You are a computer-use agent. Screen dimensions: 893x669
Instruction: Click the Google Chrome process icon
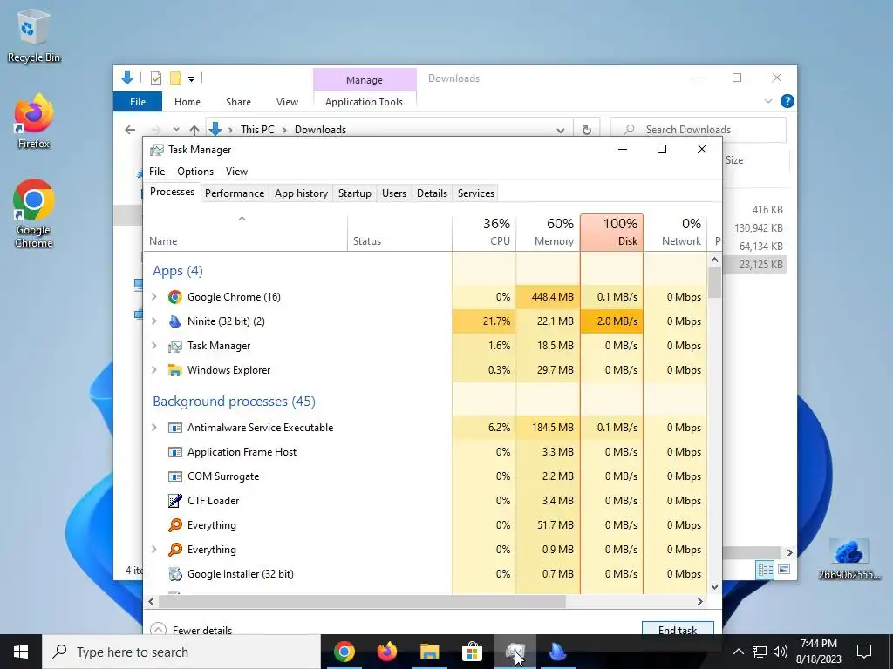[174, 297]
